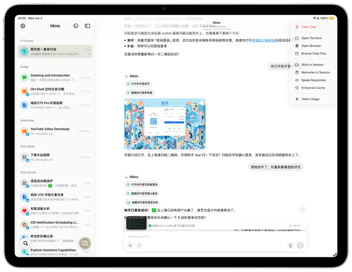
Task: Open the Default Models dropdown under Minis title
Action: coord(217,26)
